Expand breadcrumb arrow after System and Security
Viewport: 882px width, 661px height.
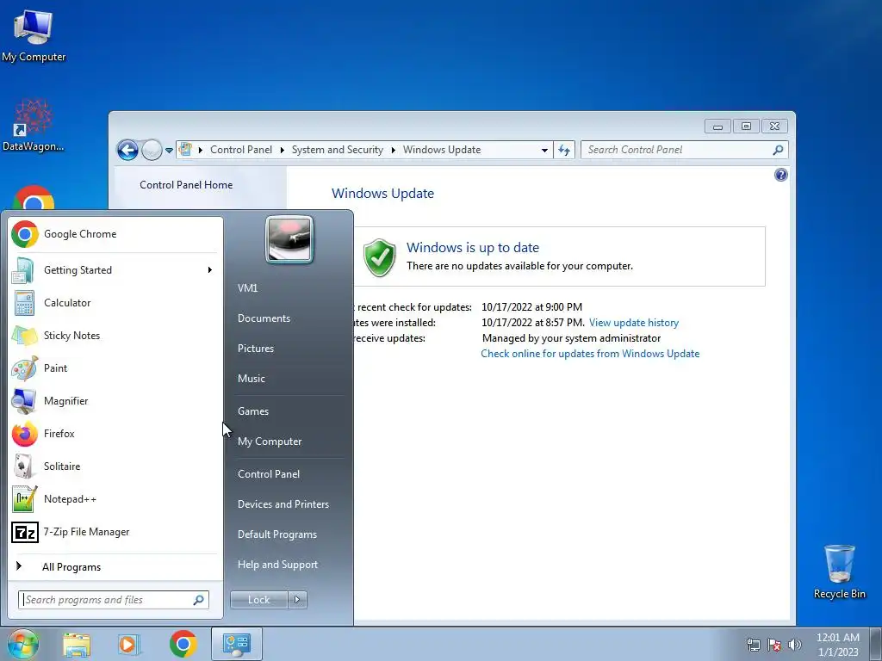click(x=393, y=150)
